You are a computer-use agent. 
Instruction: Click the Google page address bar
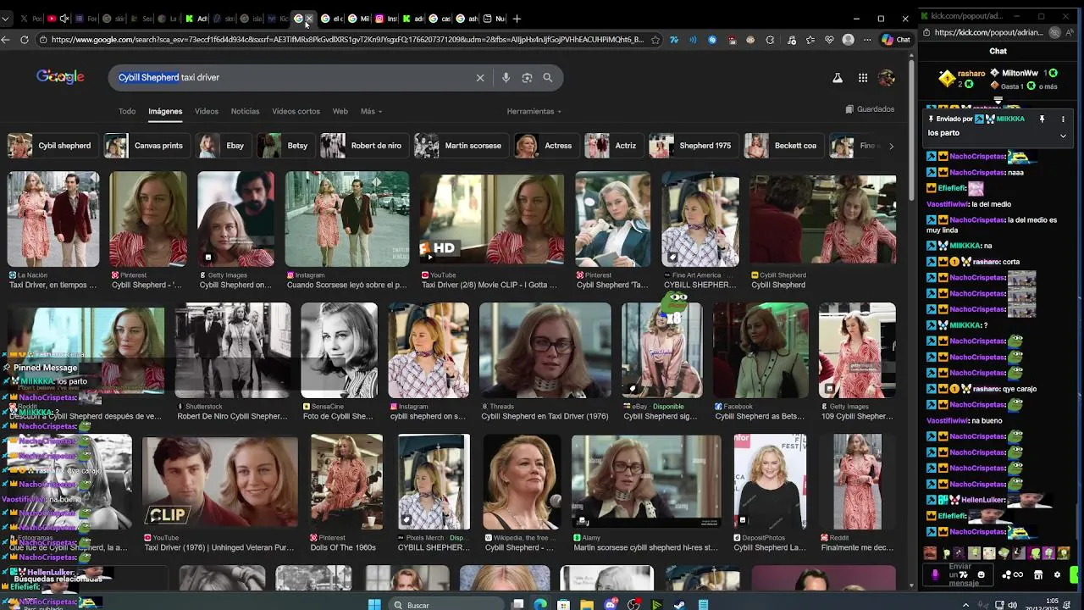(x=347, y=40)
